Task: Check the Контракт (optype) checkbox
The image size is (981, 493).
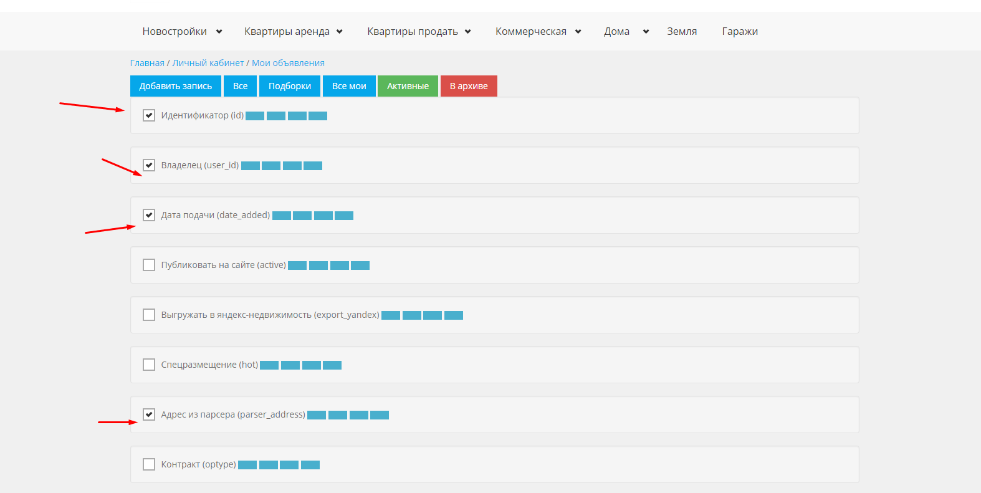Action: tap(149, 464)
